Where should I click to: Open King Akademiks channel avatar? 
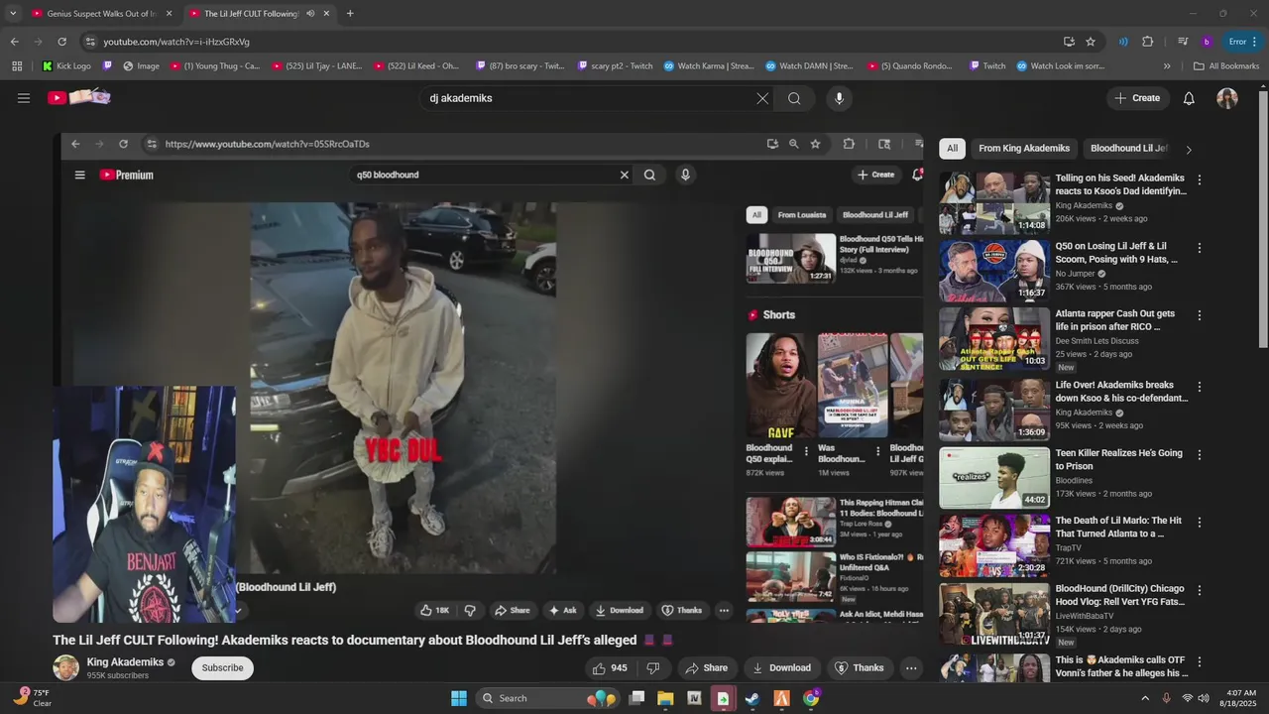pos(66,667)
